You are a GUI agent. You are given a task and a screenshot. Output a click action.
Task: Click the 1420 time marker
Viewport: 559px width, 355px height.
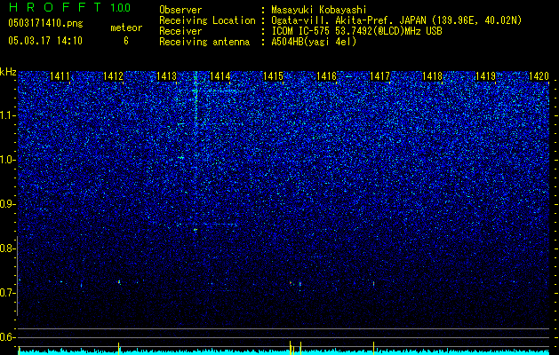click(x=539, y=76)
